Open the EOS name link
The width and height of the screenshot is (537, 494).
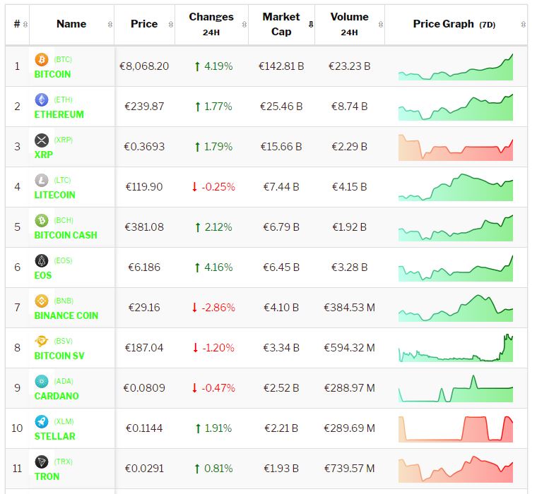pos(43,275)
